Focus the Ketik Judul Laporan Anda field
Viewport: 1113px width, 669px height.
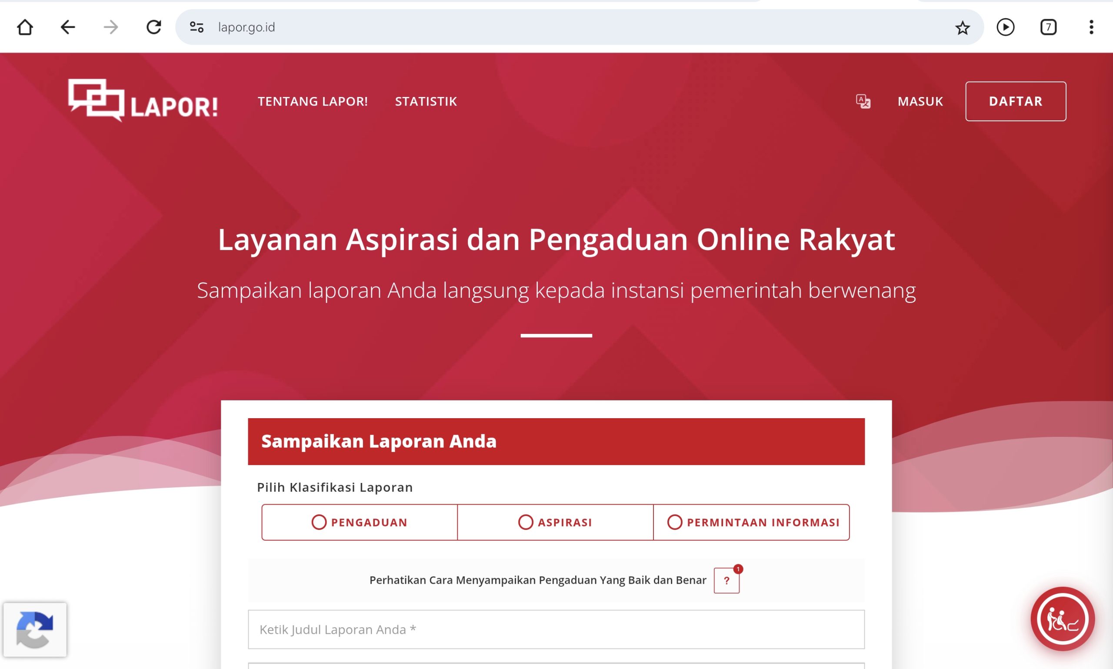click(x=556, y=629)
